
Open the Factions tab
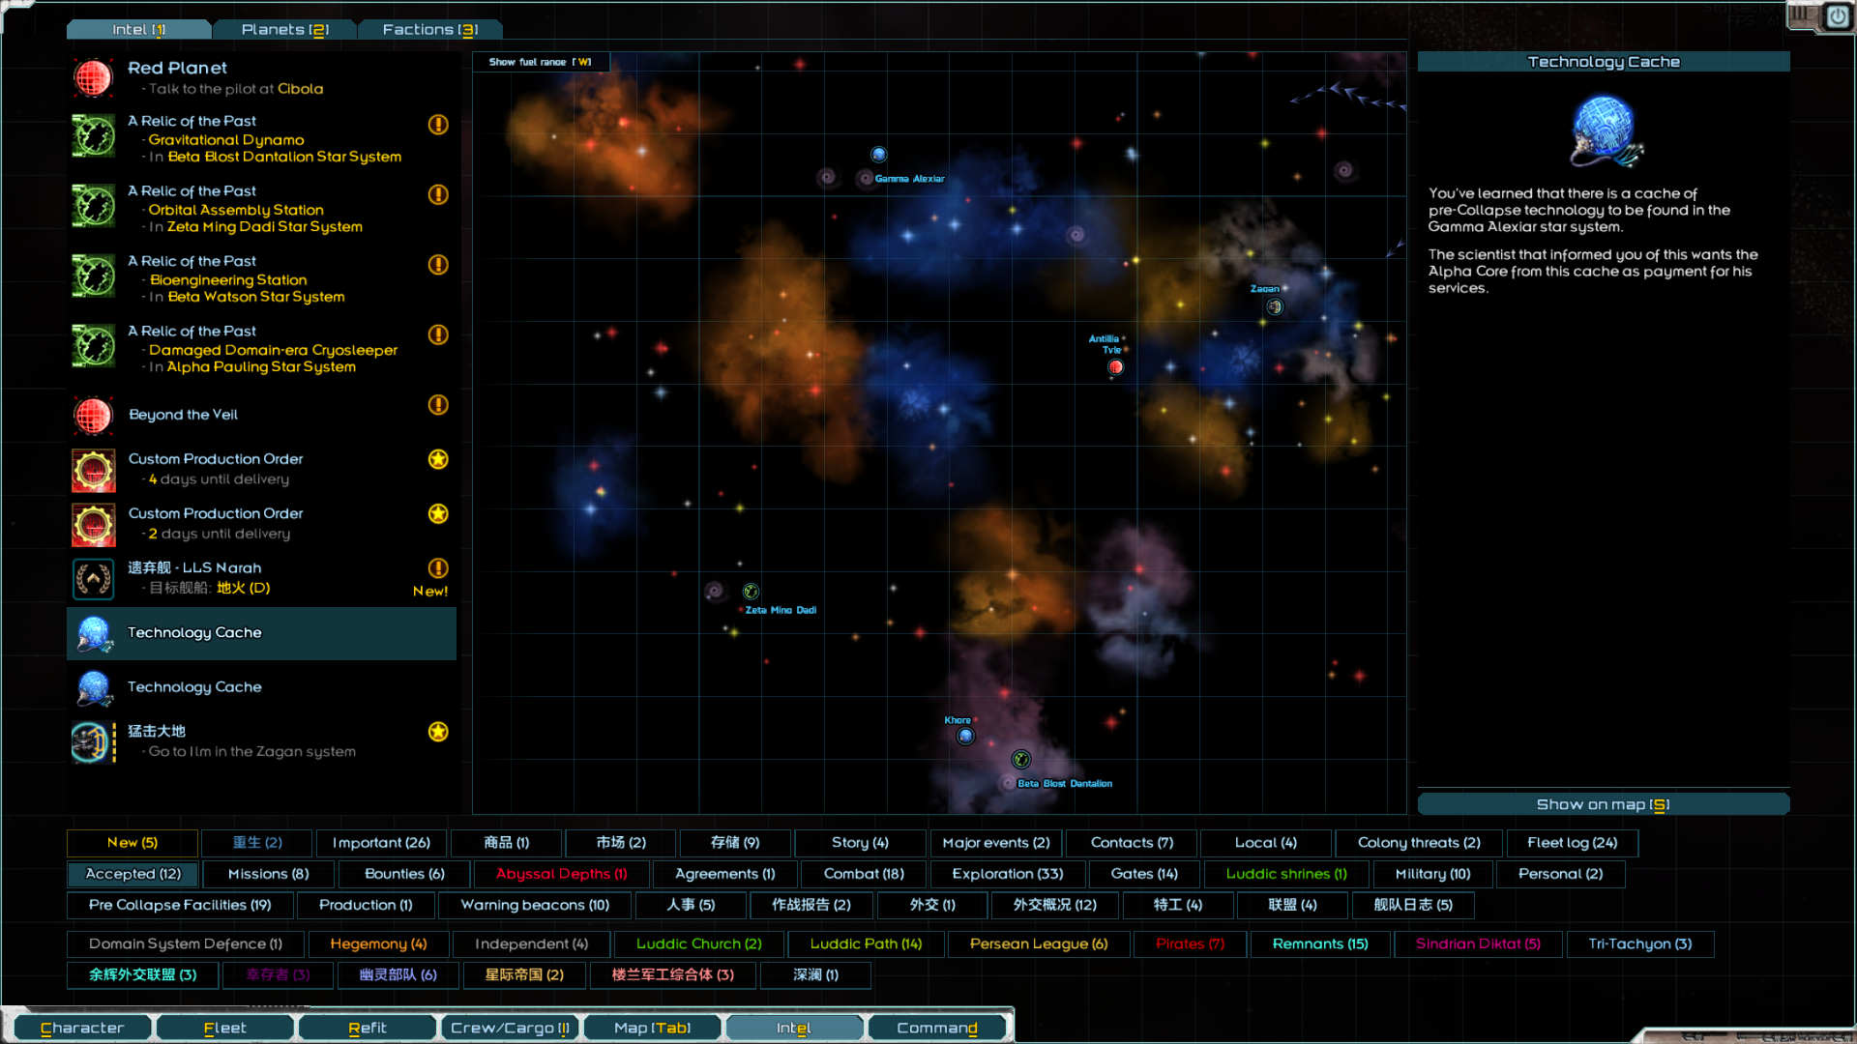pos(429,30)
